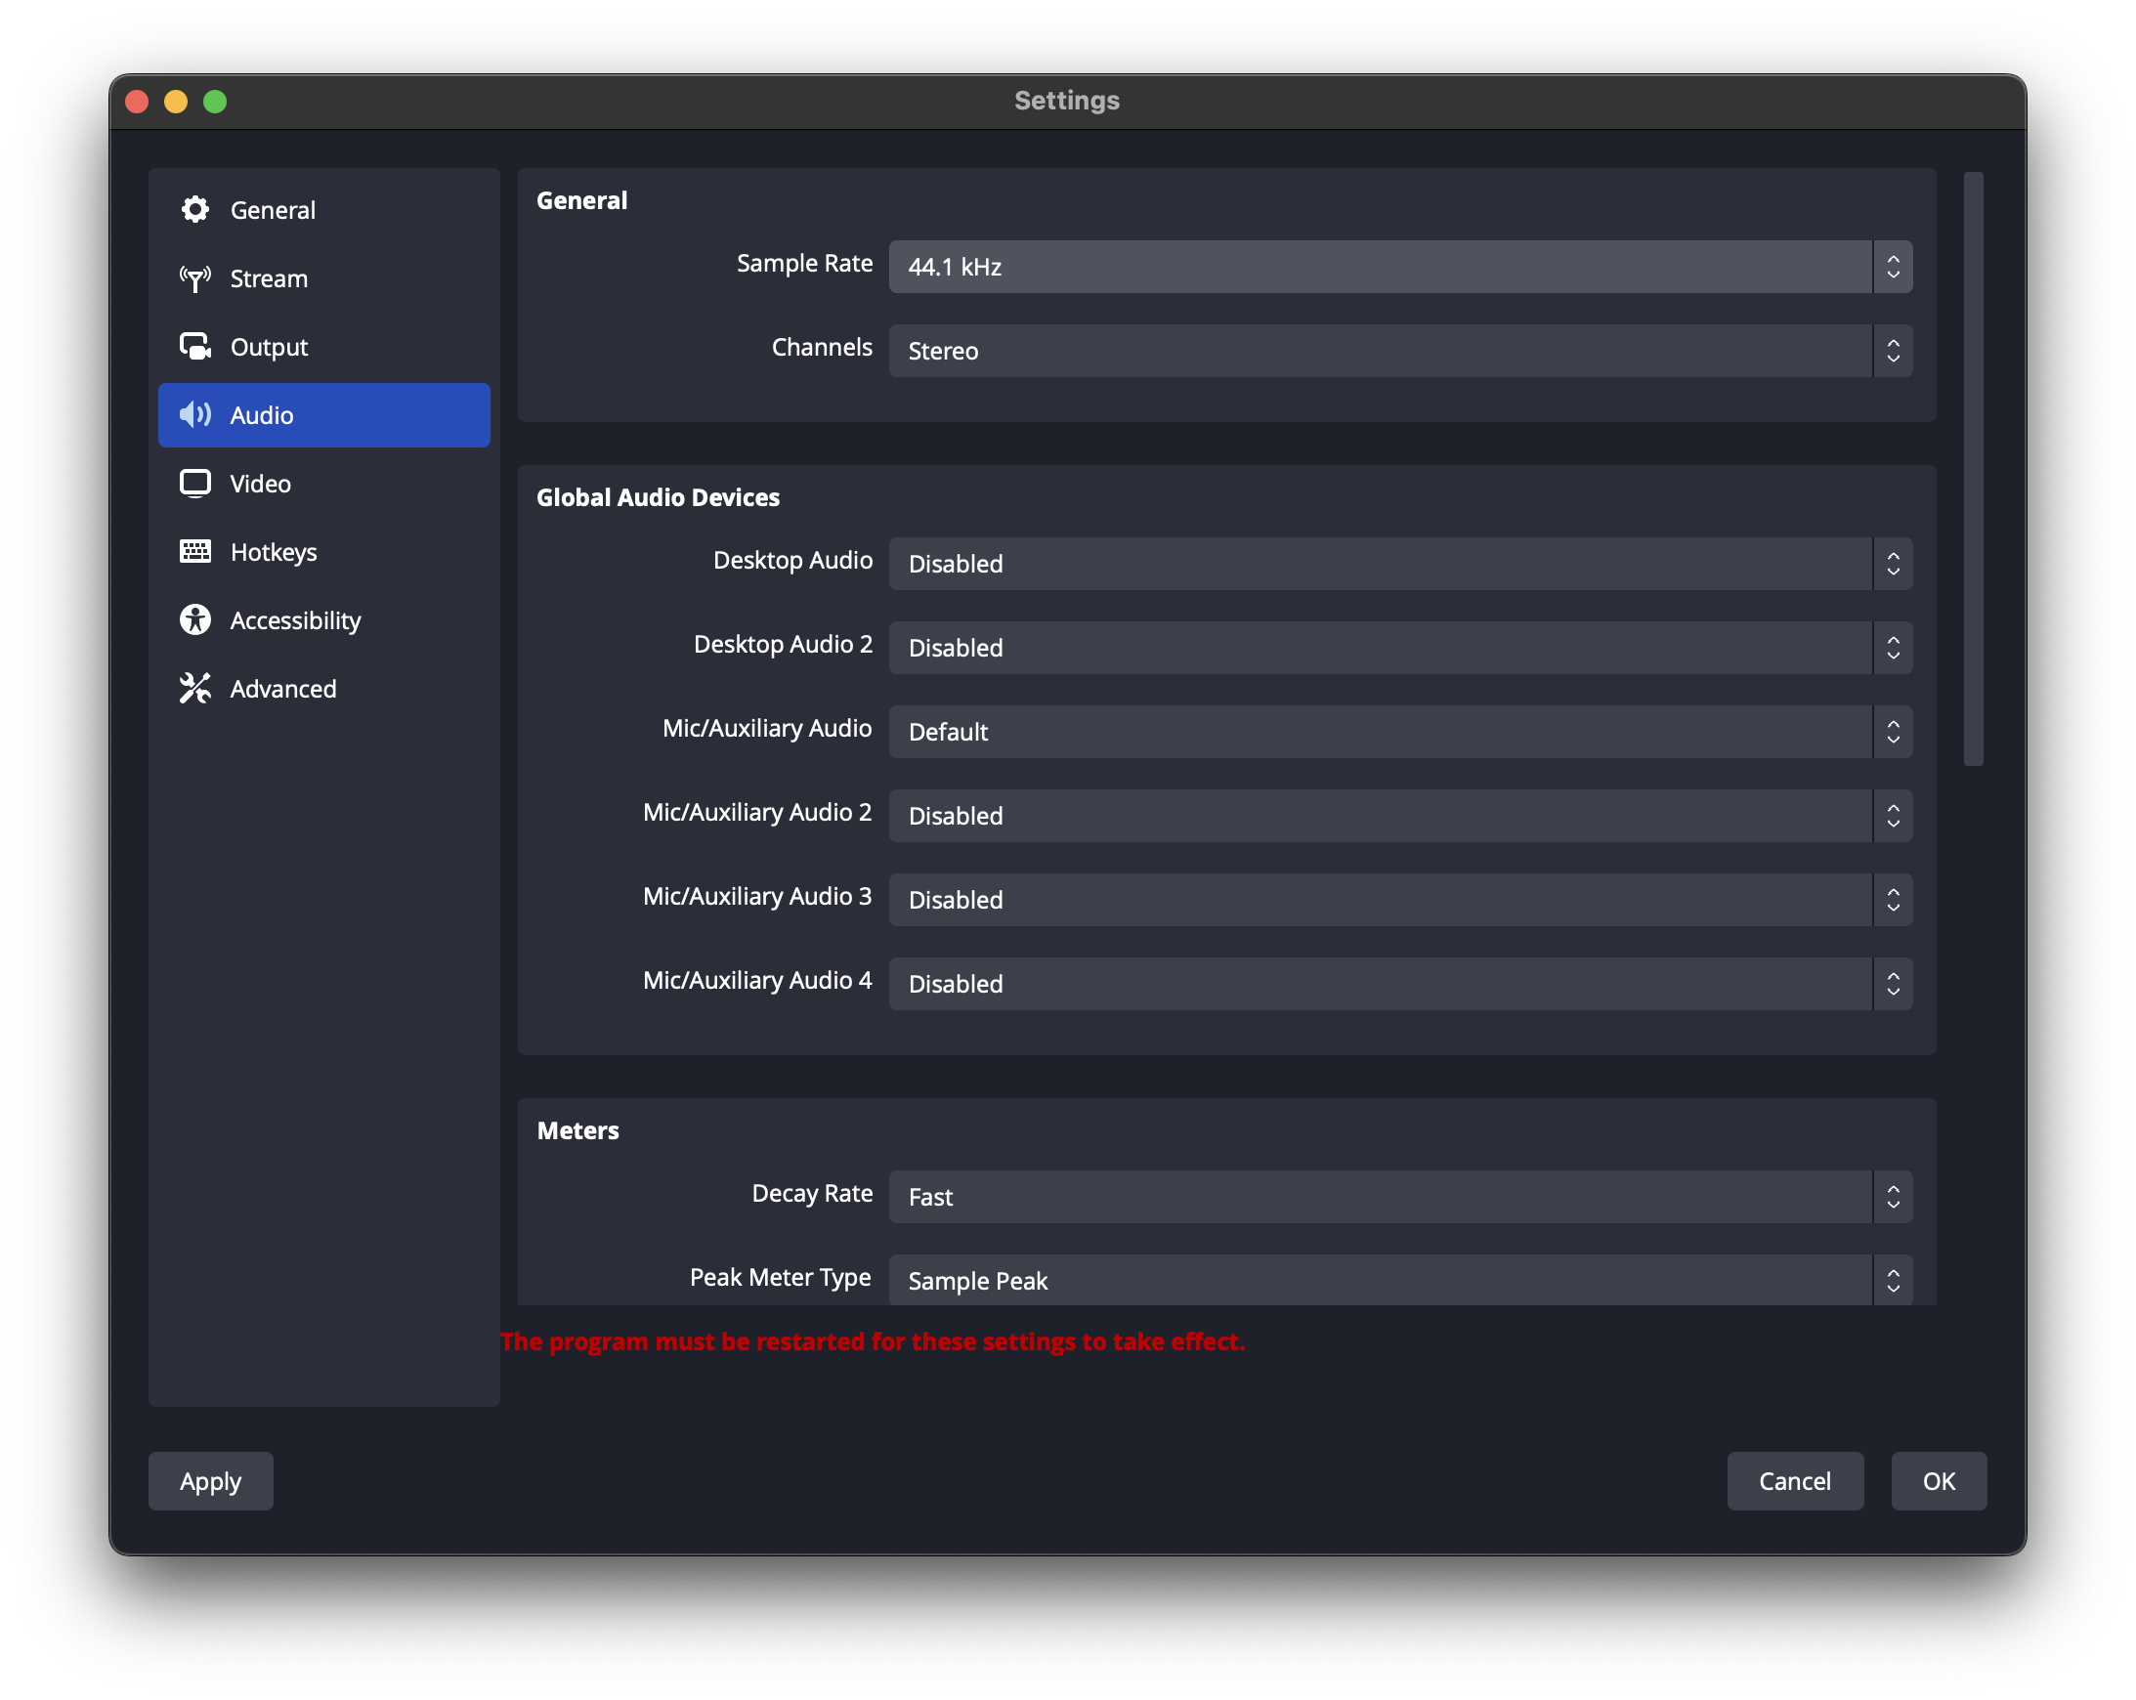Click the Audio speaker icon in sidebar
The width and height of the screenshot is (2136, 1700).
195,415
